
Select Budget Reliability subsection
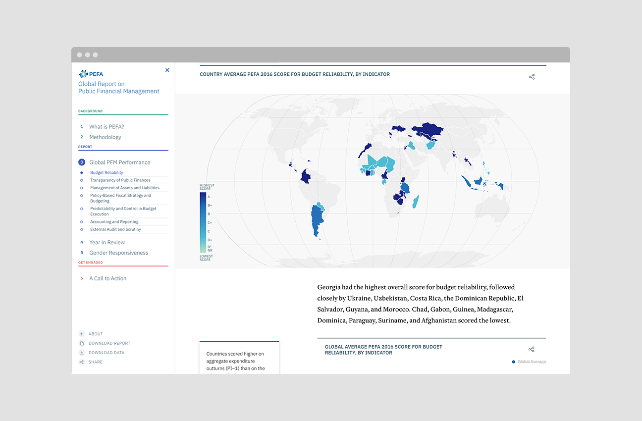click(107, 173)
